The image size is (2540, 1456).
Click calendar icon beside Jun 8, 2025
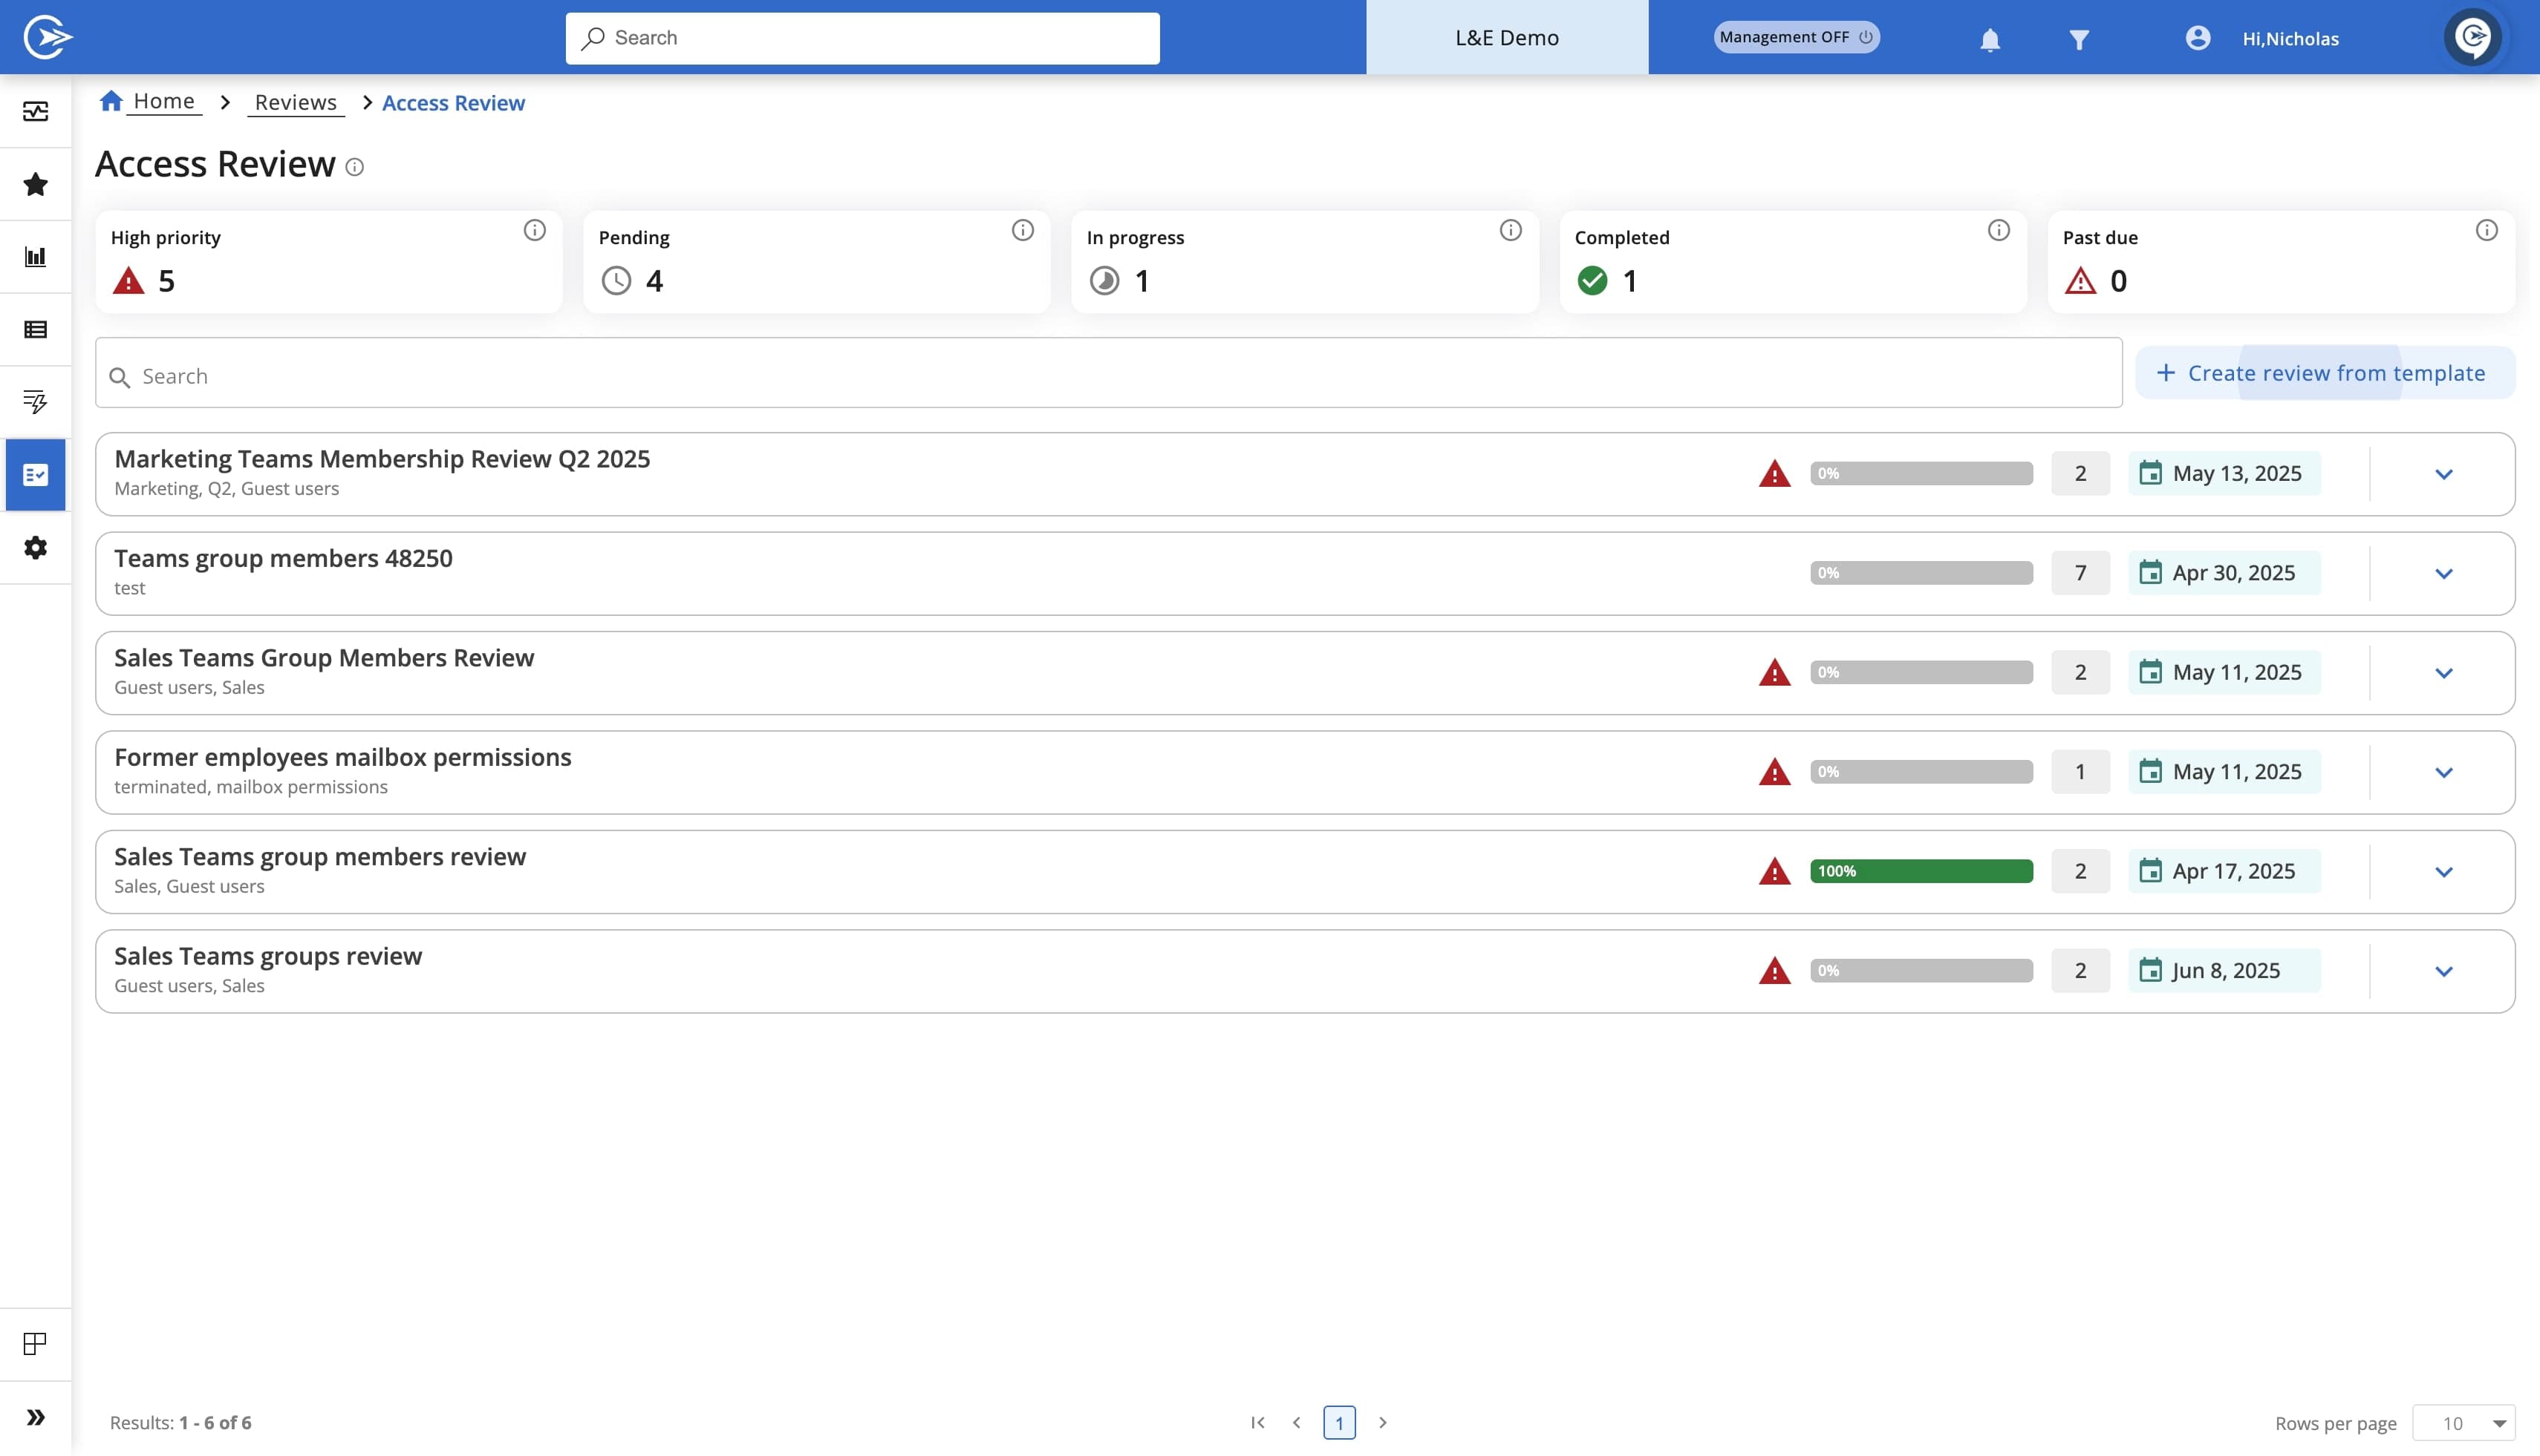tap(2149, 970)
